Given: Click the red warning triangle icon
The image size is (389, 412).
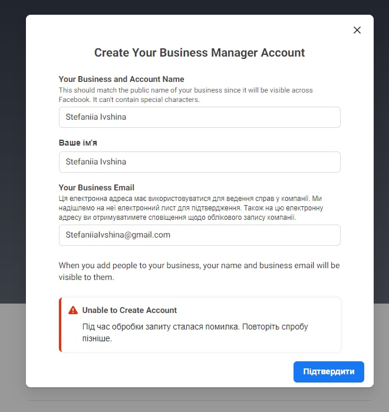Looking at the screenshot, I should pos(73,310).
